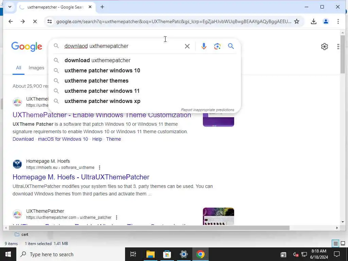Click the Google logo
The width and height of the screenshot is (348, 261).
pos(27,47)
